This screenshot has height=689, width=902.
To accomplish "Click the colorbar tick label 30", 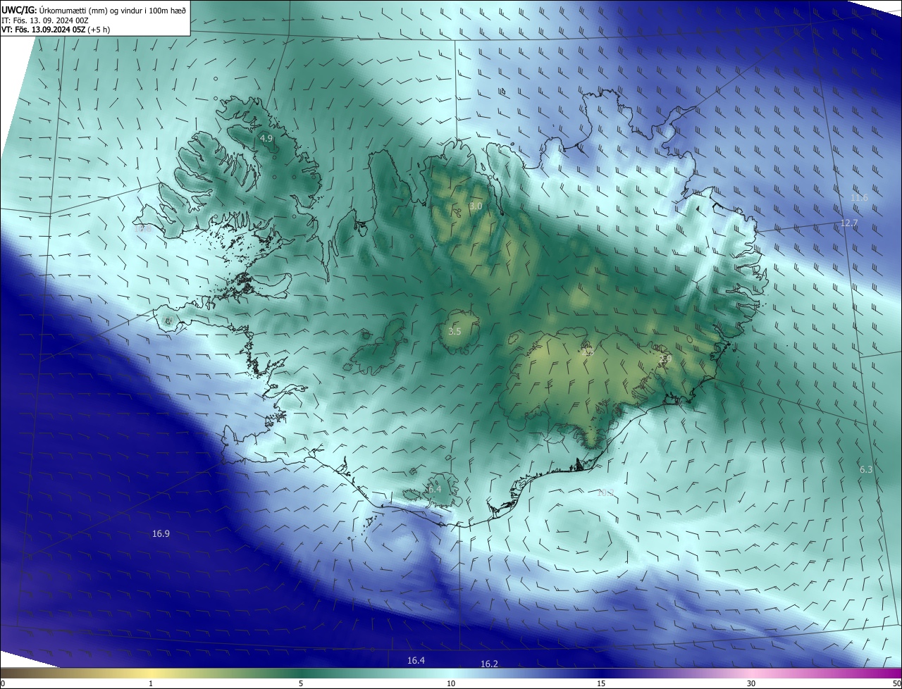I will [x=751, y=684].
